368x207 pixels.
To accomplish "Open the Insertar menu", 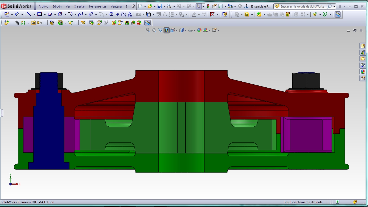I will [79, 6].
